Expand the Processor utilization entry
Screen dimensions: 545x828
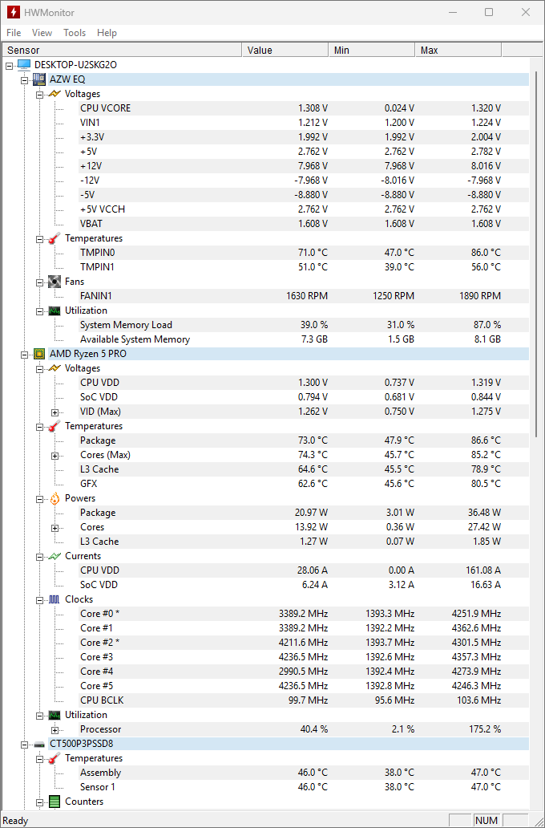pos(55,729)
